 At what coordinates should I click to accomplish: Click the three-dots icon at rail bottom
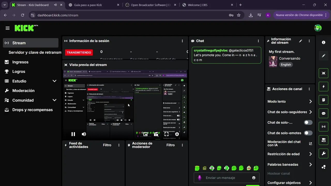click(x=324, y=167)
